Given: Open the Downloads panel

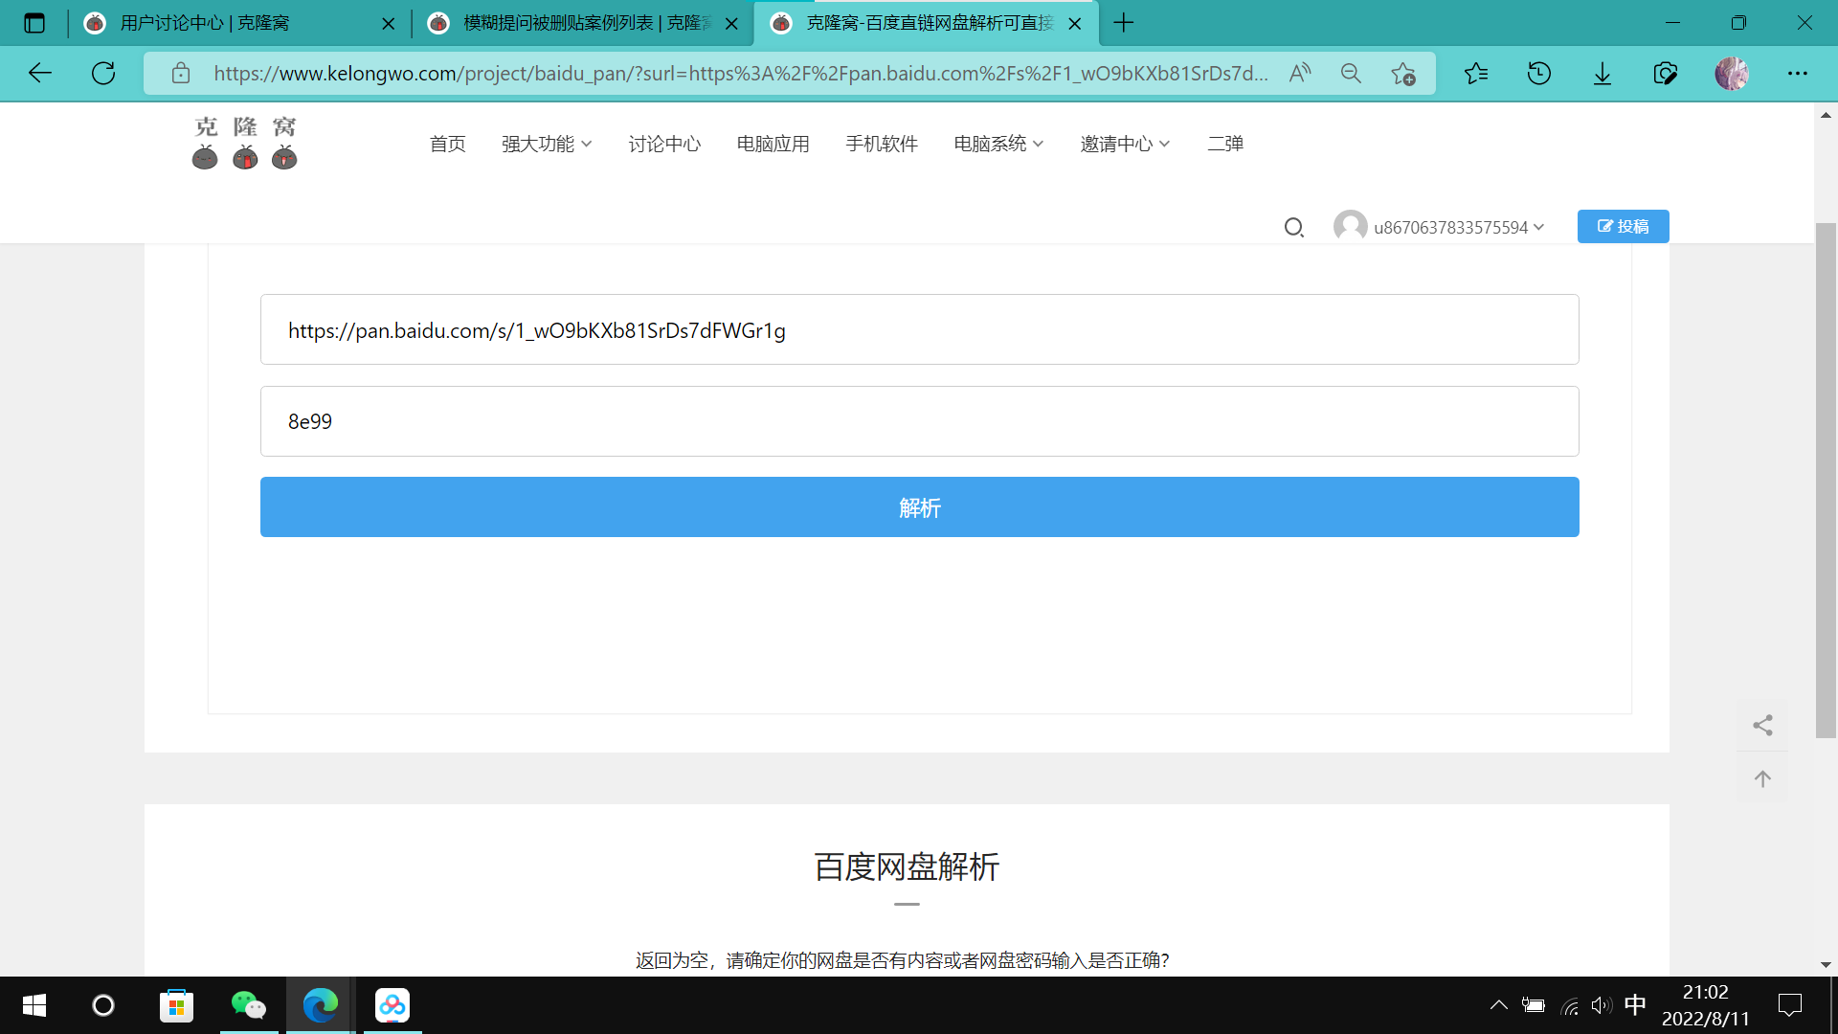Looking at the screenshot, I should [x=1603, y=73].
